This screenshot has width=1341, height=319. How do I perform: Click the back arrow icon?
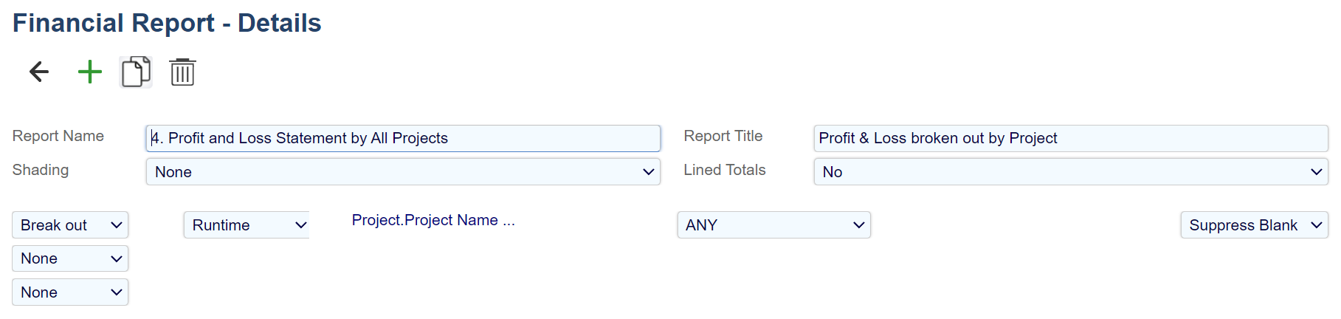pos(39,72)
